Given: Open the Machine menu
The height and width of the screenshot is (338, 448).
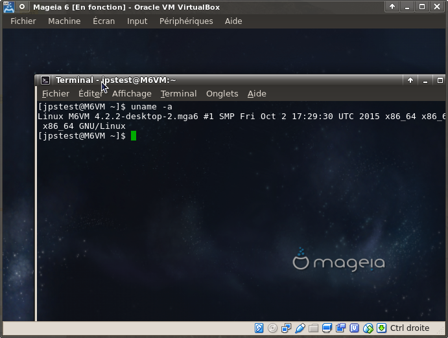Looking at the screenshot, I should pyautogui.click(x=64, y=21).
